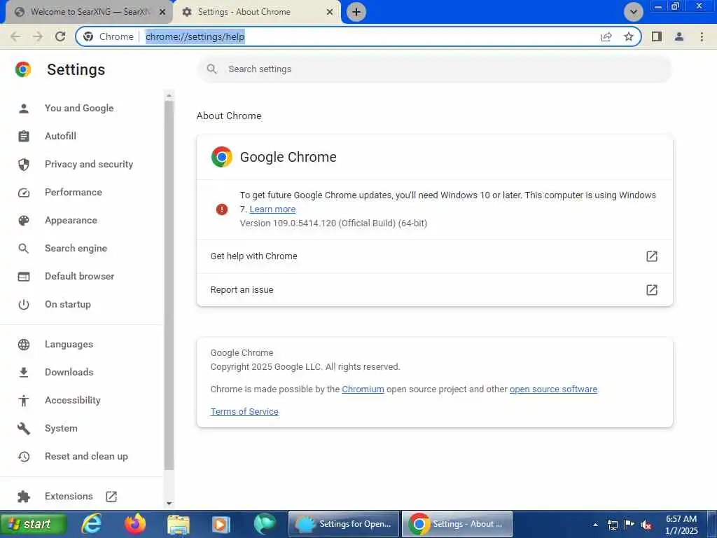Launch Internet Explorer from the taskbar
Image resolution: width=717 pixels, height=538 pixels.
tap(92, 524)
